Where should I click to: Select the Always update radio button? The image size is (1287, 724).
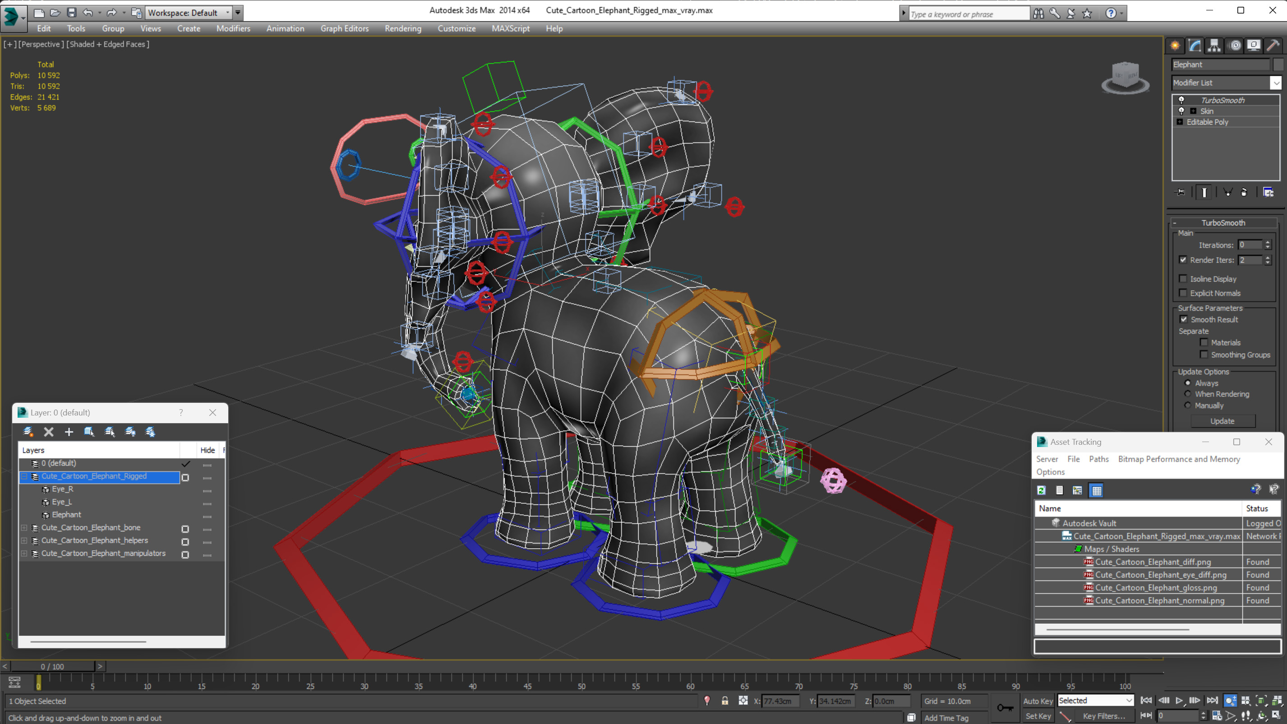coord(1188,383)
